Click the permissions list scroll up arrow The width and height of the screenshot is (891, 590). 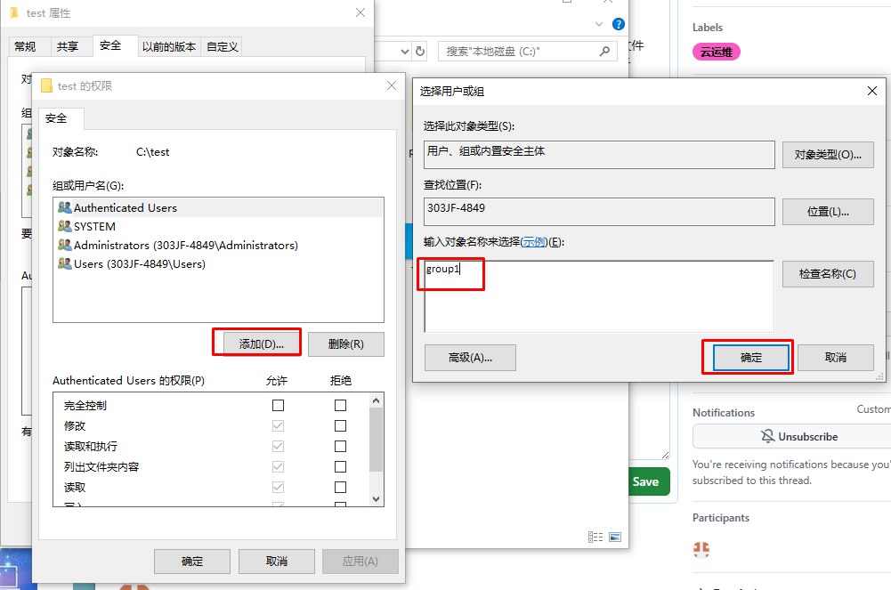[x=376, y=400]
